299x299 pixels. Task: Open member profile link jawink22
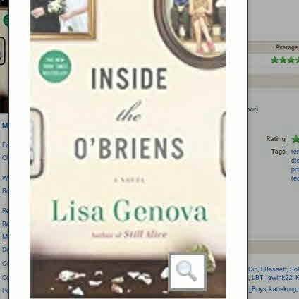(x=279, y=278)
